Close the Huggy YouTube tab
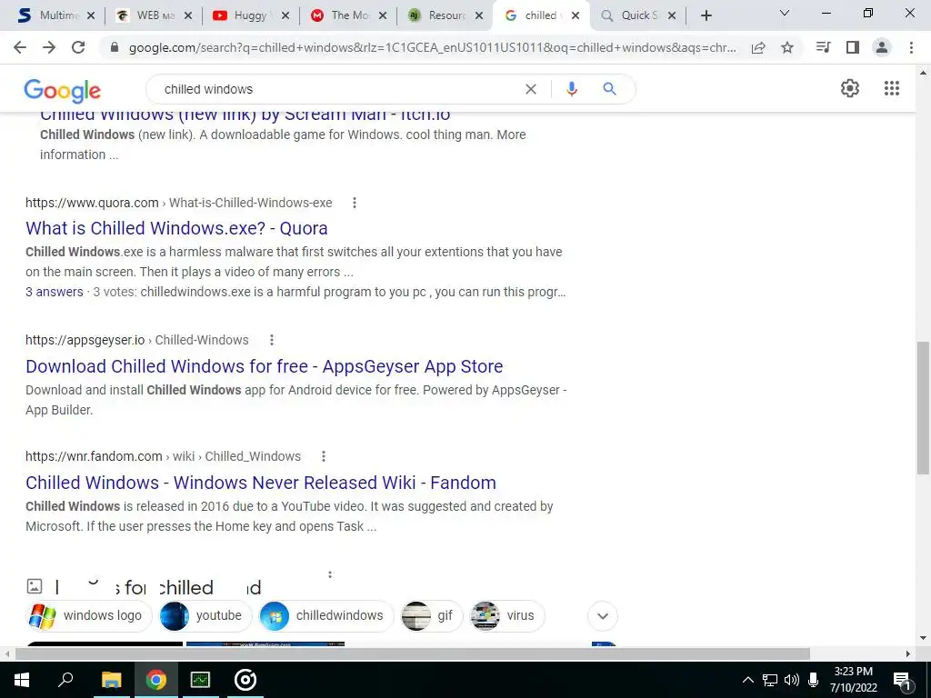Screen dimensions: 931x698 pos(285,15)
